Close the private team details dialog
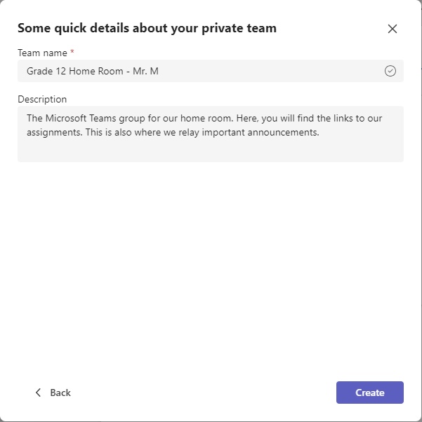The height and width of the screenshot is (422, 422). click(392, 29)
